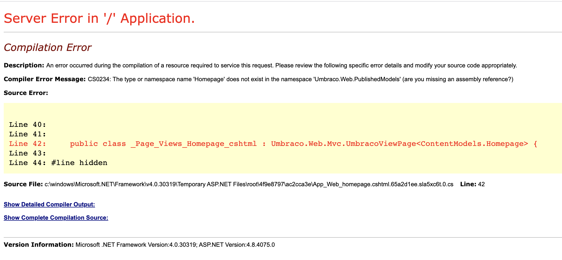Click 'Umbraco.Web.PublishedModels' in the error message
Screen dimensions: 562x260
coord(357,79)
